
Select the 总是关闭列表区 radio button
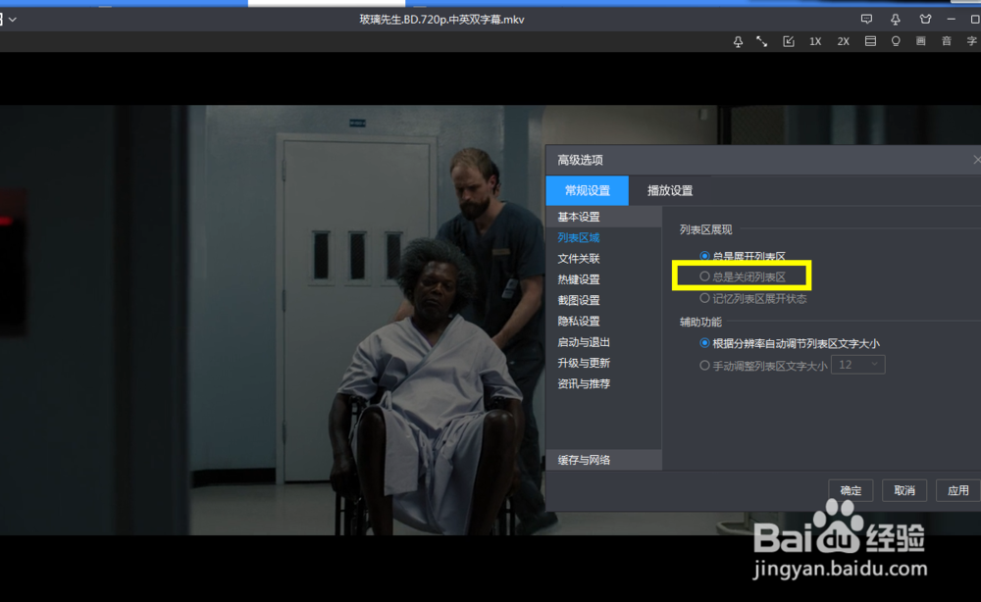pyautogui.click(x=704, y=276)
